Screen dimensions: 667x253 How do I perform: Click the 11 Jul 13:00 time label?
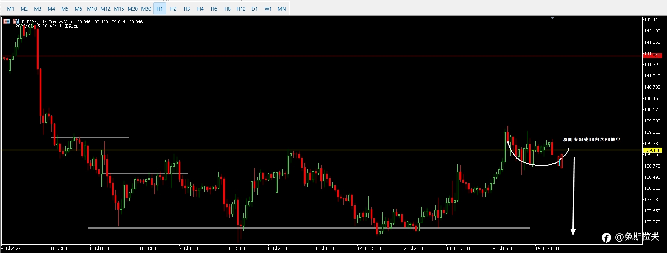pyautogui.click(x=324, y=248)
